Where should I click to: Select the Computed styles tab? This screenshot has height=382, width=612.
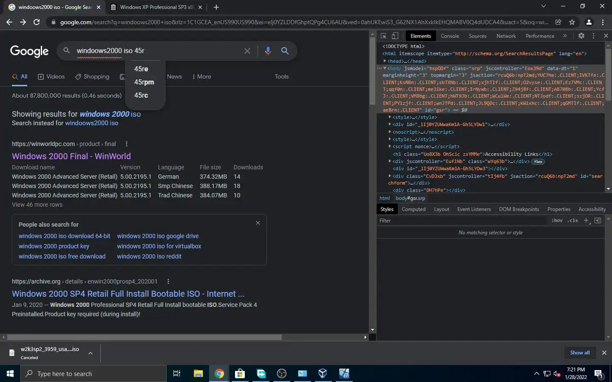pyautogui.click(x=414, y=209)
